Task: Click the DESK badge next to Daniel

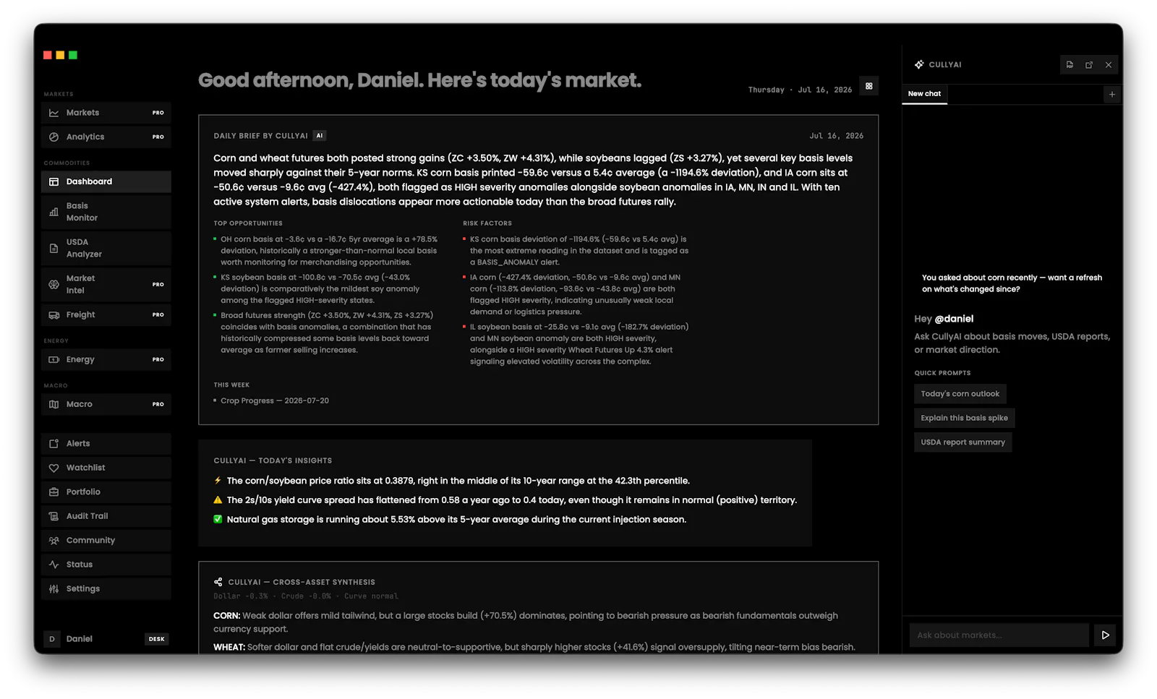Action: coord(157,639)
